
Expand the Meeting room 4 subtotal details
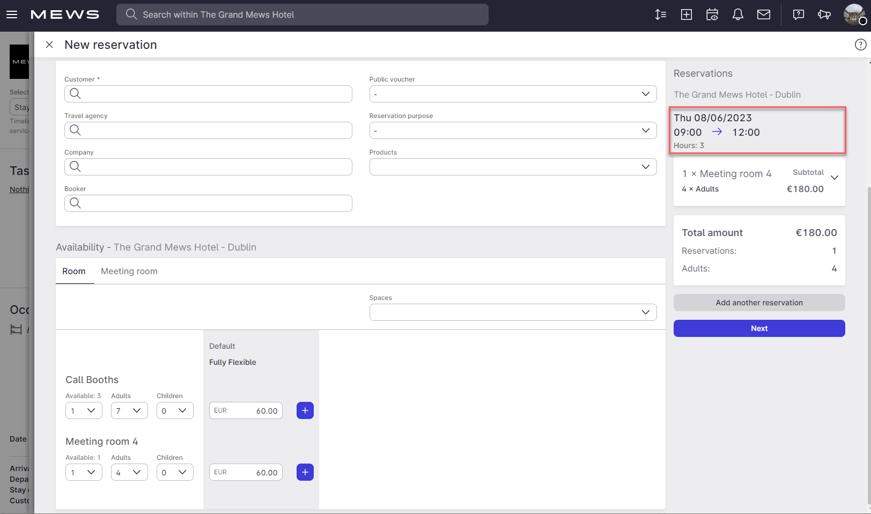click(834, 177)
